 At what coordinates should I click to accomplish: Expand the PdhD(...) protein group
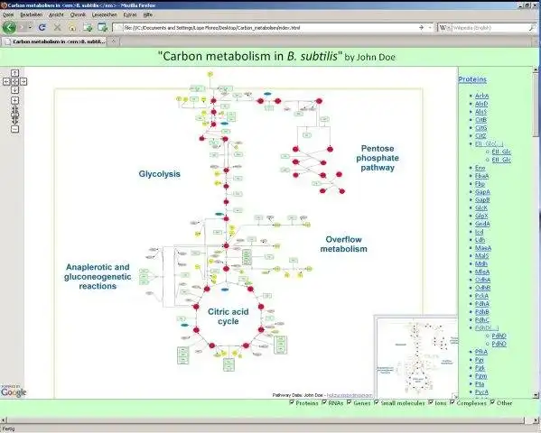point(487,327)
